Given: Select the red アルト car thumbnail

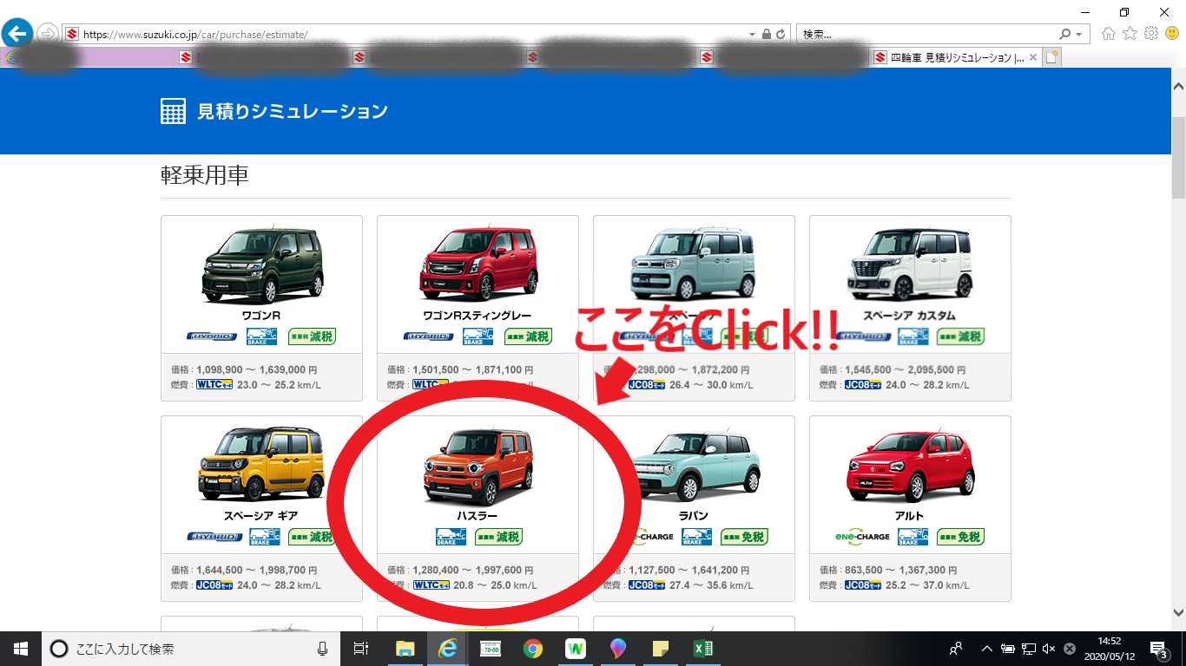Looking at the screenshot, I should click(910, 465).
